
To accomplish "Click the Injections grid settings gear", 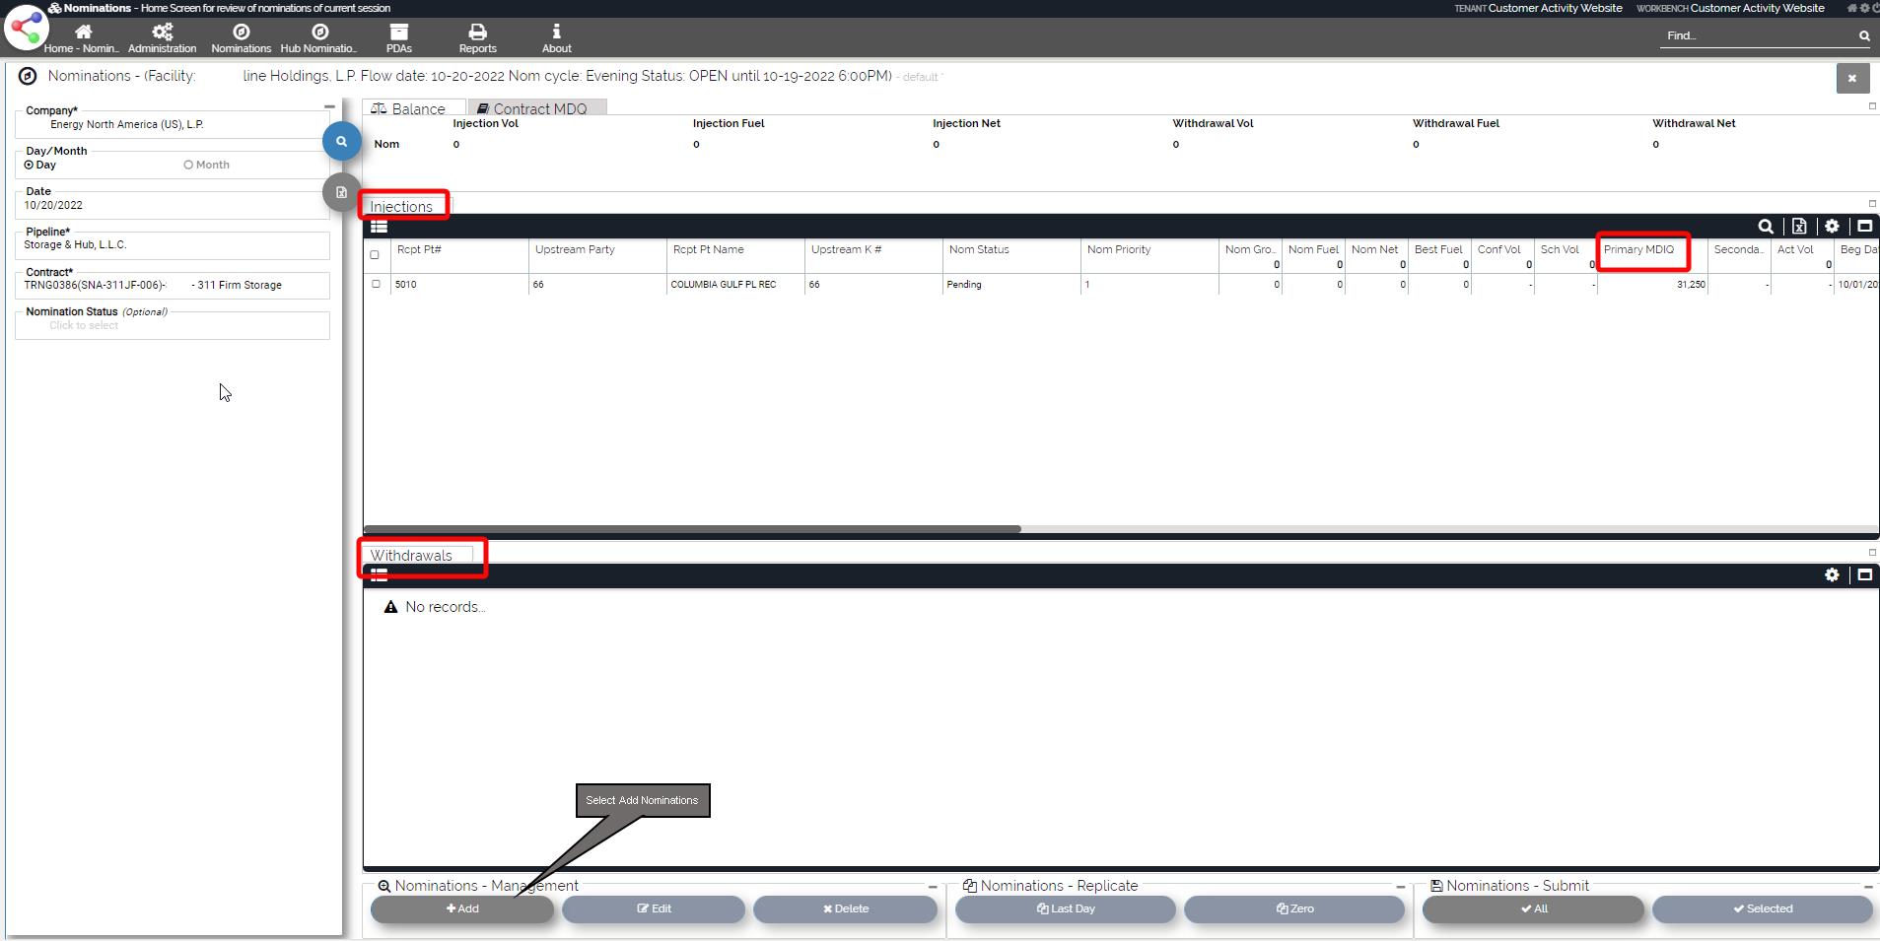I will tap(1832, 227).
